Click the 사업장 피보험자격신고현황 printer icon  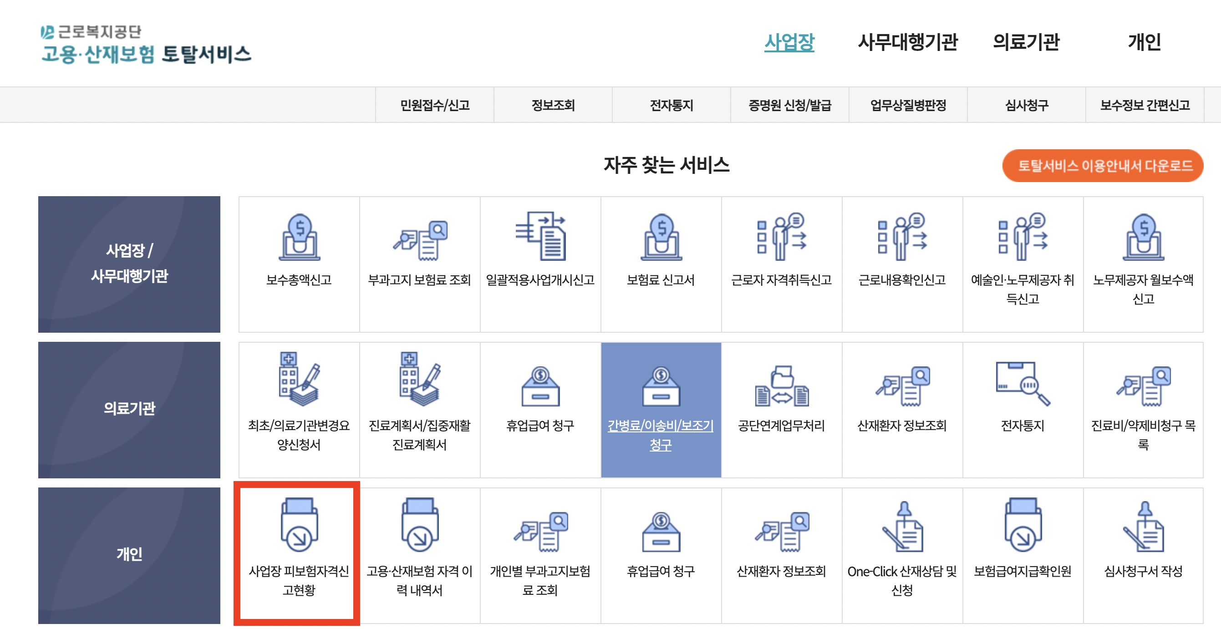[299, 524]
